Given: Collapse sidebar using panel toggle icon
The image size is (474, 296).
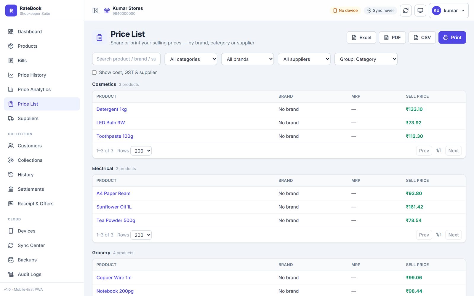Looking at the screenshot, I should click(95, 11).
